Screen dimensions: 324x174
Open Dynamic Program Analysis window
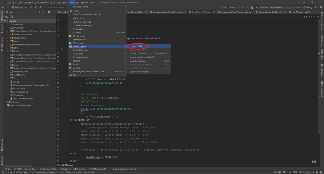[124, 169]
